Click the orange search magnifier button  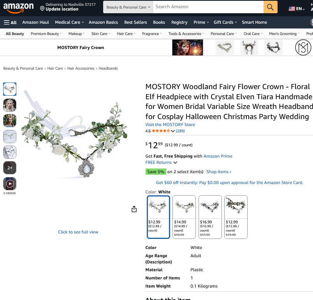point(270,7)
